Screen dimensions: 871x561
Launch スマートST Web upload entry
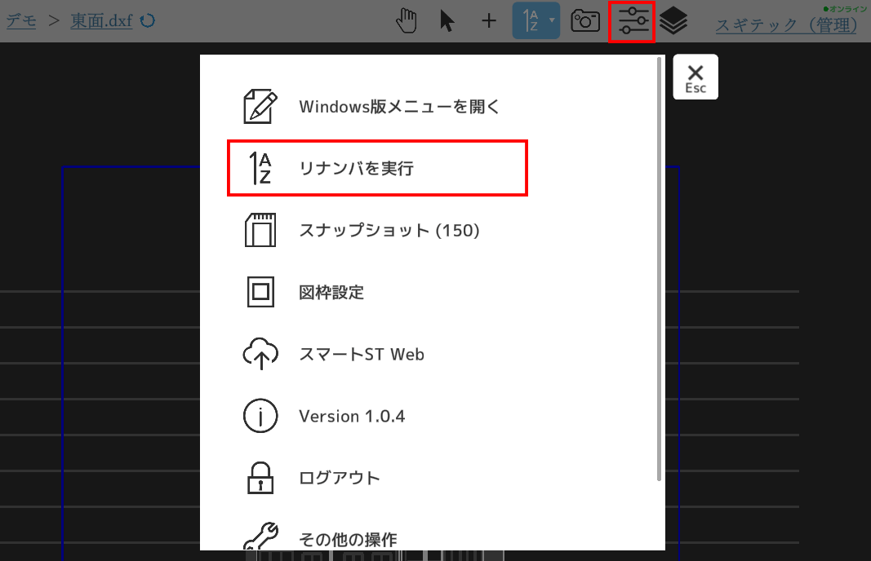point(361,355)
